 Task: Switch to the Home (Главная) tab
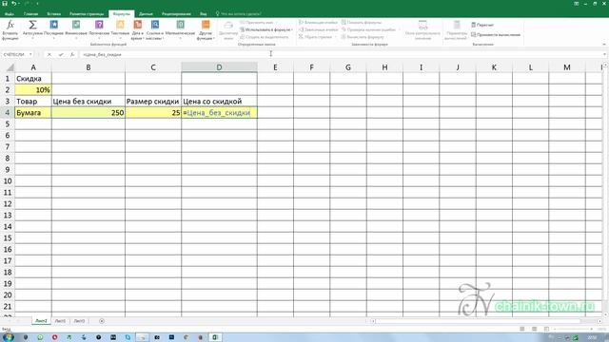coord(31,14)
